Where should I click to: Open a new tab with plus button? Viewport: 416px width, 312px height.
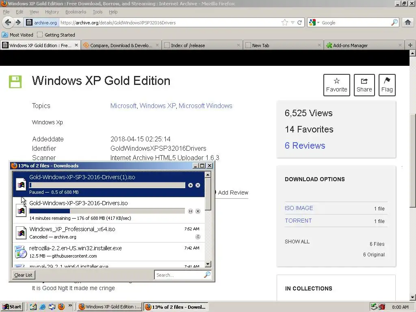pyautogui.click(x=410, y=45)
